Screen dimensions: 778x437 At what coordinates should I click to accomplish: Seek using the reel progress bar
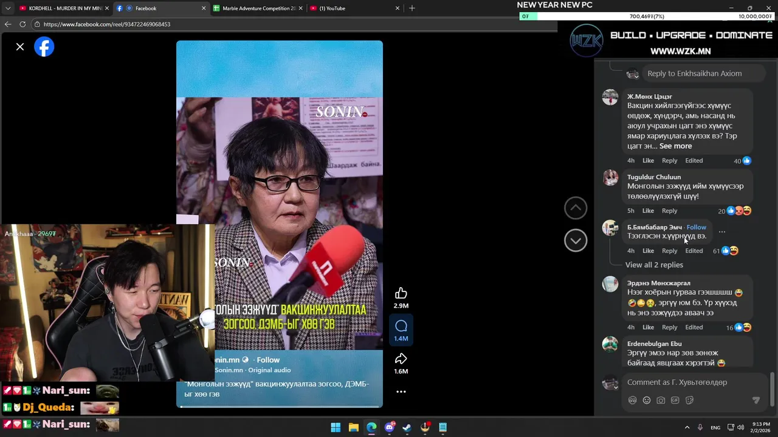pos(280,406)
